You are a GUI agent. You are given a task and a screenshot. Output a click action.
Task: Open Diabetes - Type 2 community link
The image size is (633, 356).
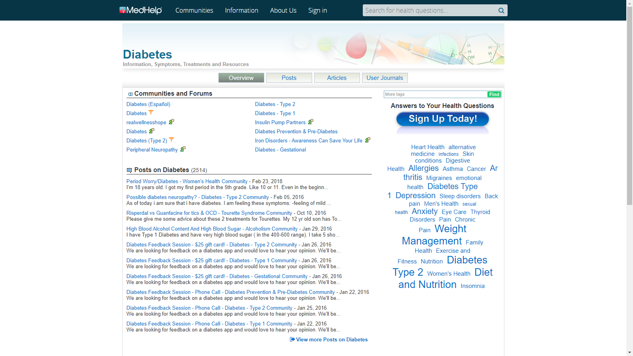click(275, 104)
